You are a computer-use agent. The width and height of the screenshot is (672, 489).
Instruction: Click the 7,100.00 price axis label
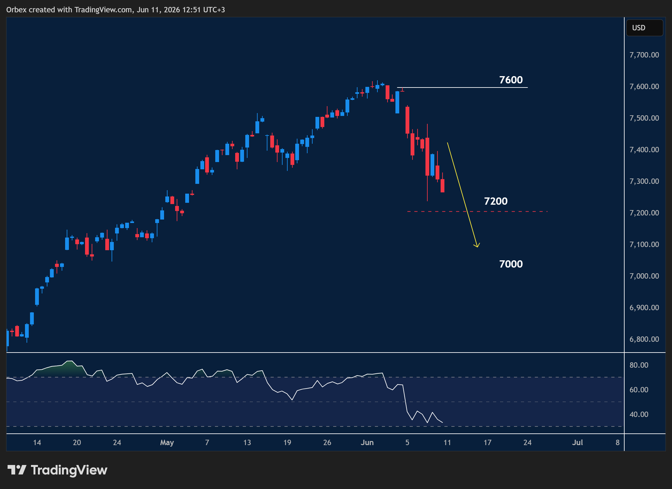[644, 244]
